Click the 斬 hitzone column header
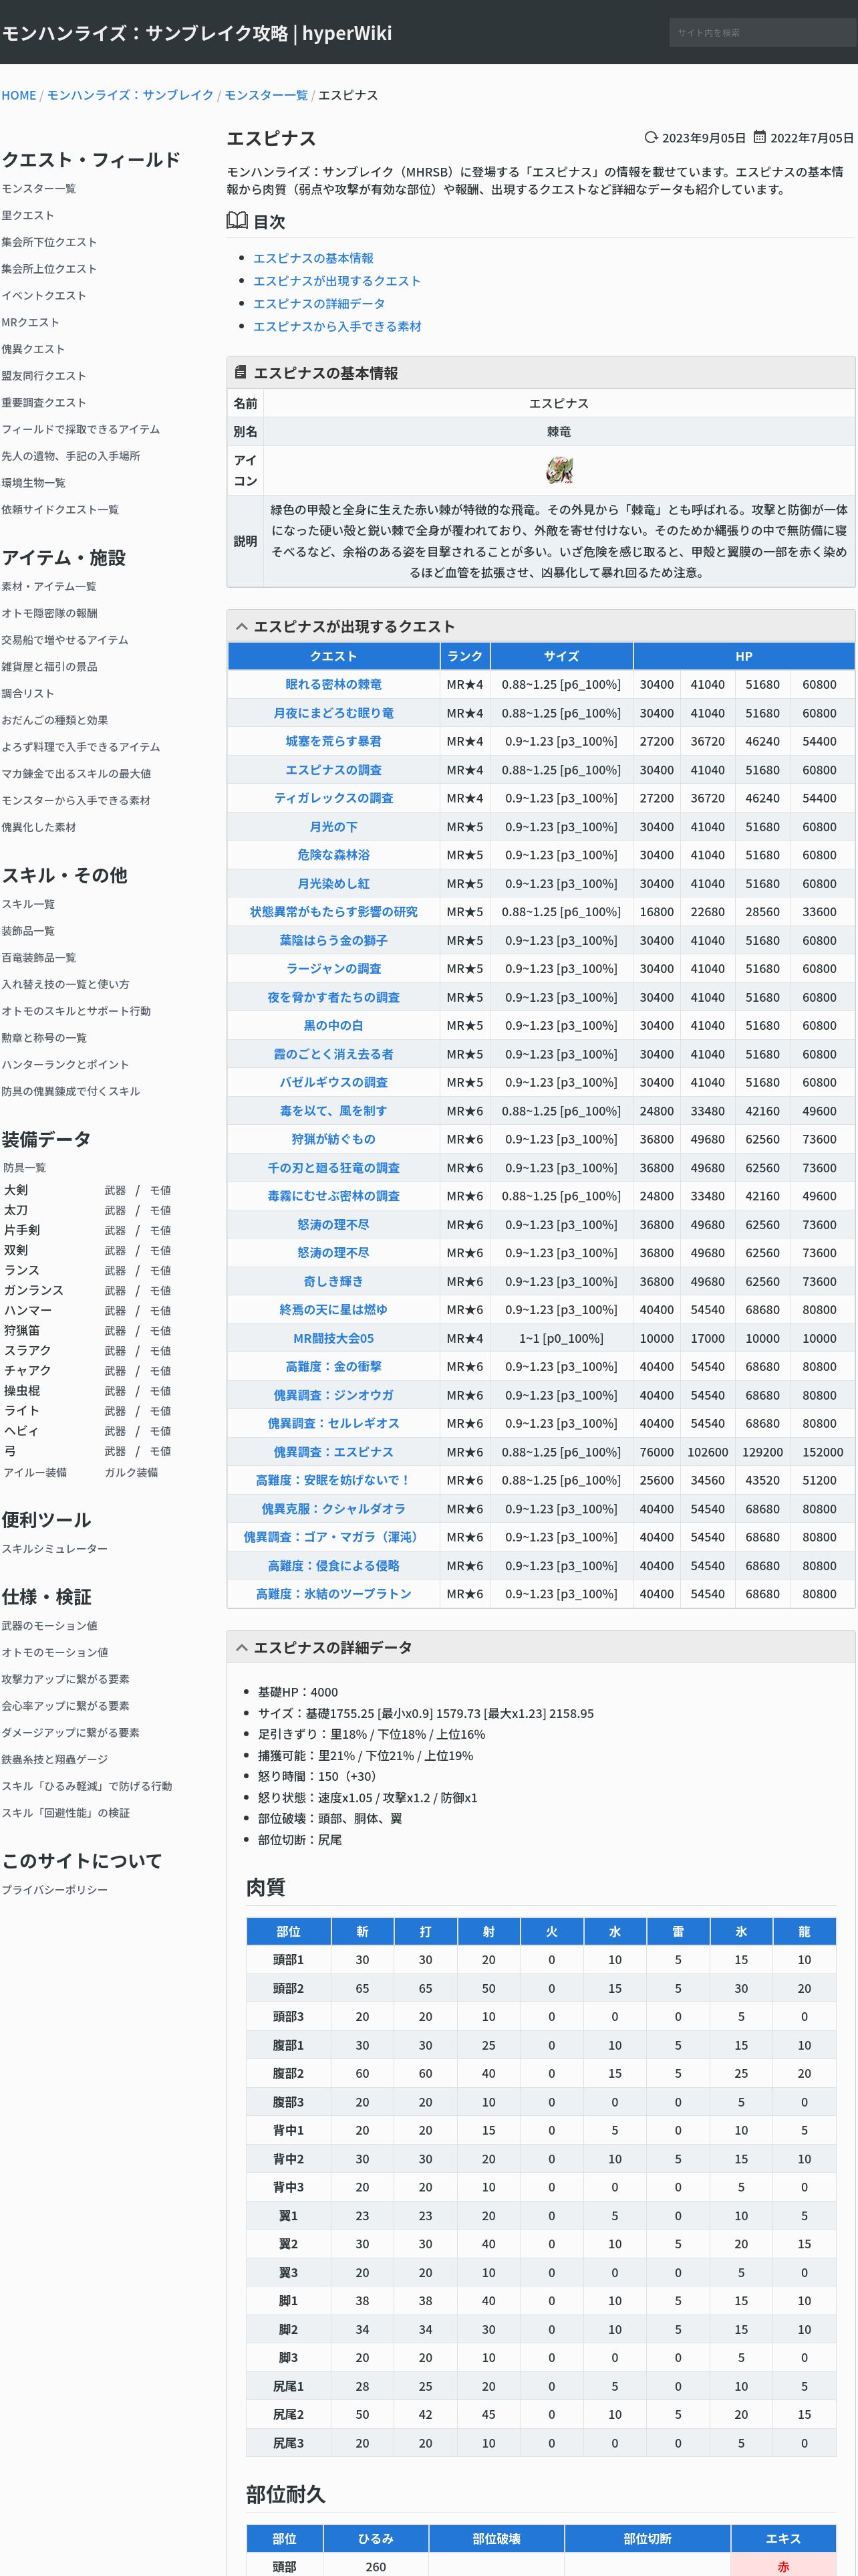The width and height of the screenshot is (858, 2576). 362,1932
